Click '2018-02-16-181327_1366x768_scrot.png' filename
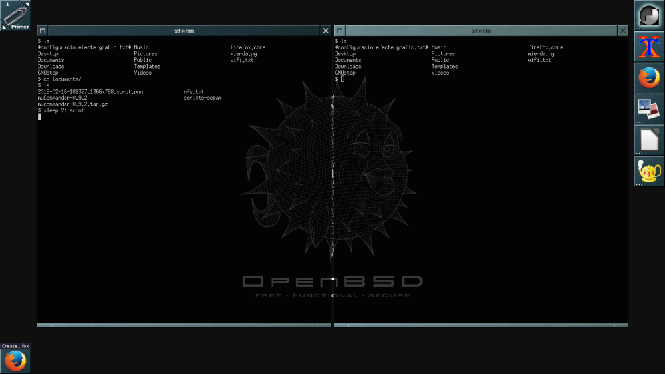 (90, 92)
